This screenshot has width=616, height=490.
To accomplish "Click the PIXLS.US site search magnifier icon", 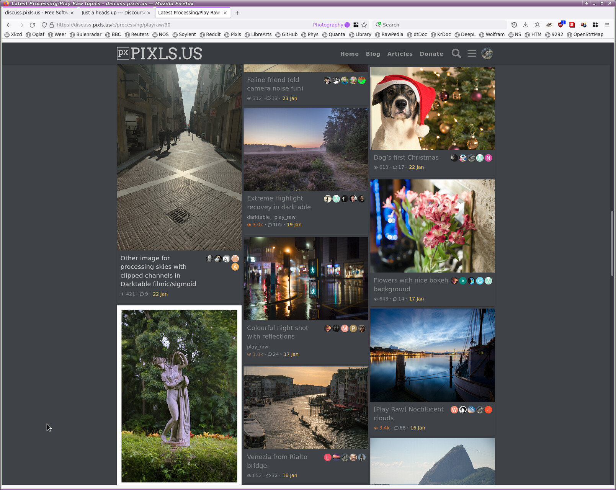I will click(x=456, y=54).
